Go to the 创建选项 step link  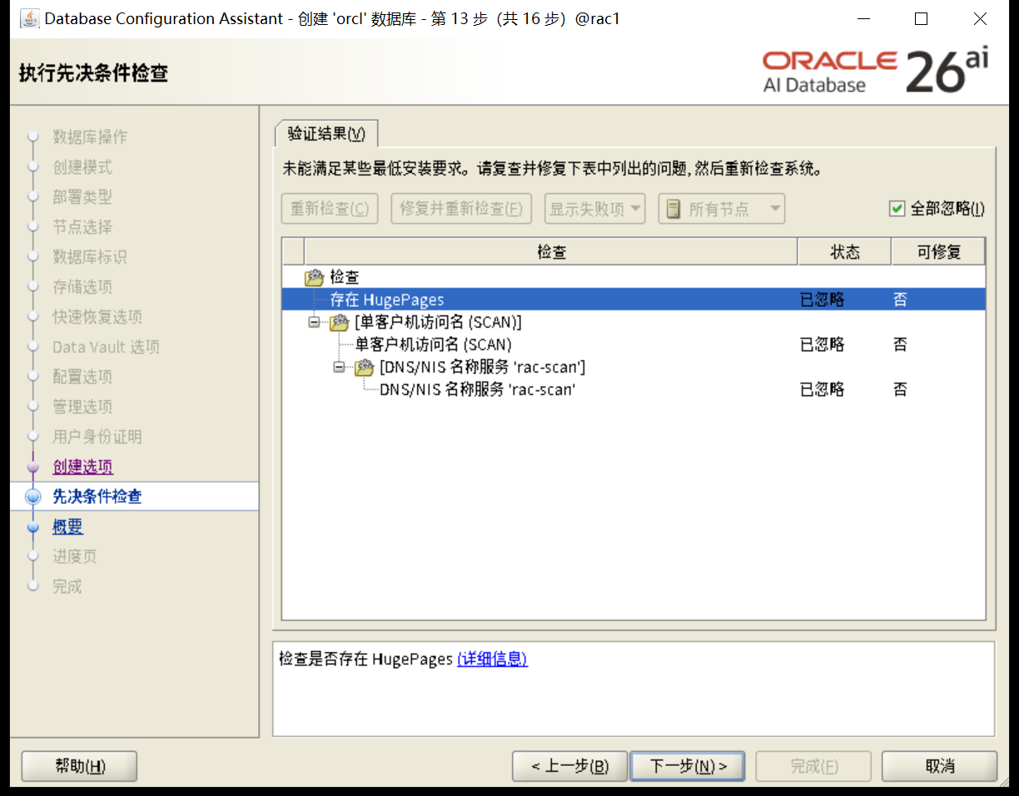tap(82, 467)
